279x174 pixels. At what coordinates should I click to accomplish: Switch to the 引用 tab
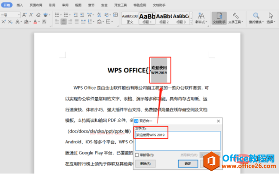coord(52,5)
